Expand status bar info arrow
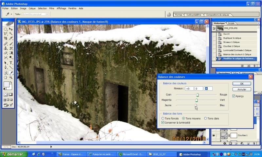This screenshot has height=157, width=262. coord(51,147)
